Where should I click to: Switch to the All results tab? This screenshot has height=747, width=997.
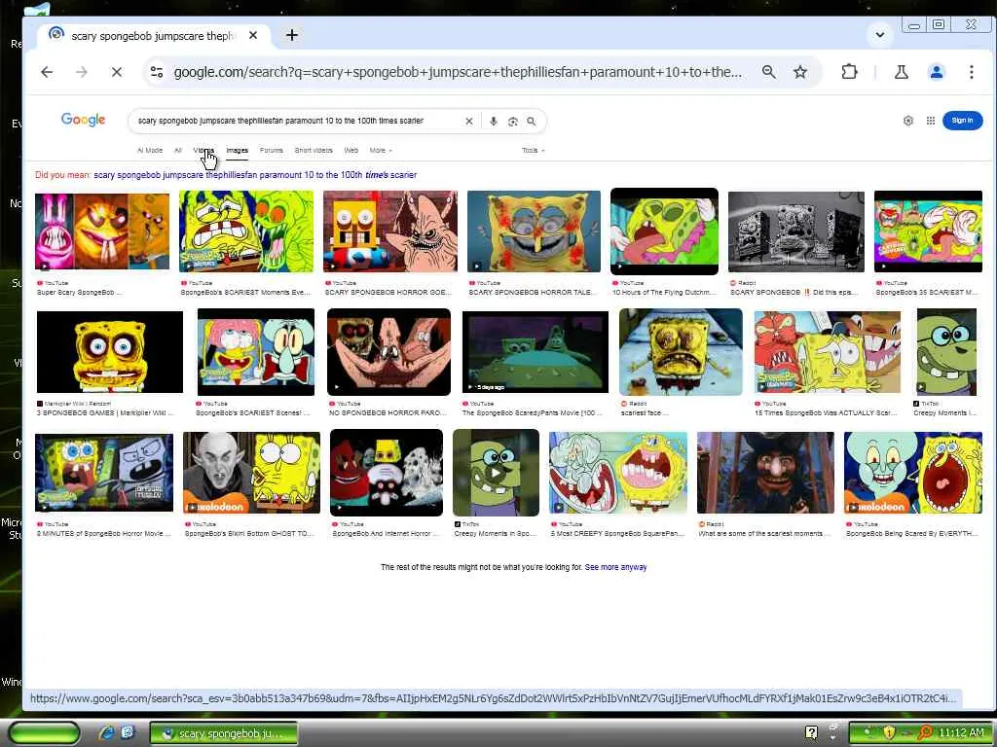178,151
